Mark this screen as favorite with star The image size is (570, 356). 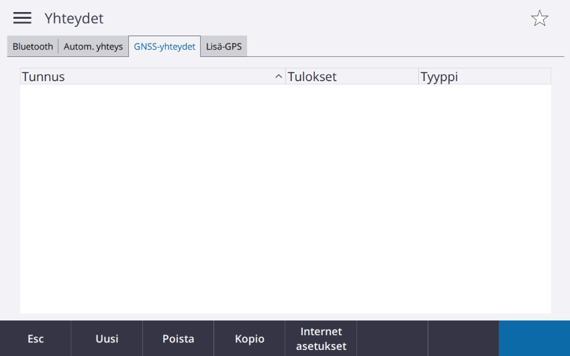540,18
